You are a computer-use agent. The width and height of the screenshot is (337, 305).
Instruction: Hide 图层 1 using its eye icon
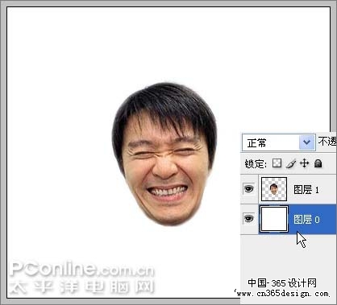[248, 189]
